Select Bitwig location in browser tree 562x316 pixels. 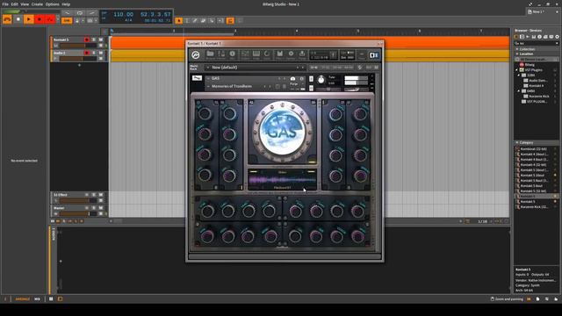coord(530,65)
